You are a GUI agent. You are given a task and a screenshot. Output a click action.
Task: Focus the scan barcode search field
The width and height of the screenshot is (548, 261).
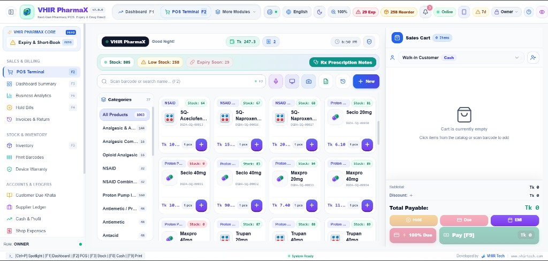181,81
